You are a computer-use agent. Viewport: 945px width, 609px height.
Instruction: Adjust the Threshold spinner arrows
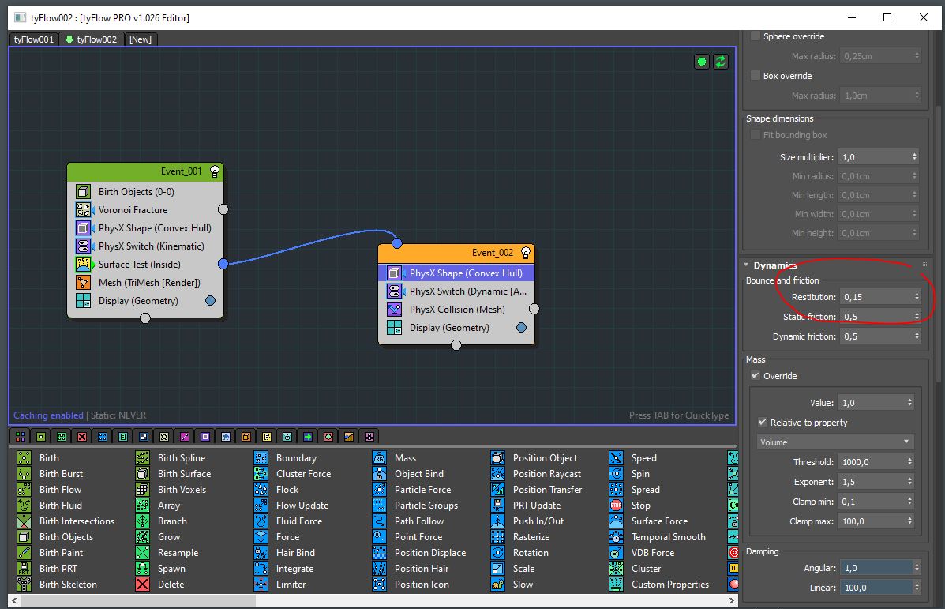click(x=910, y=462)
